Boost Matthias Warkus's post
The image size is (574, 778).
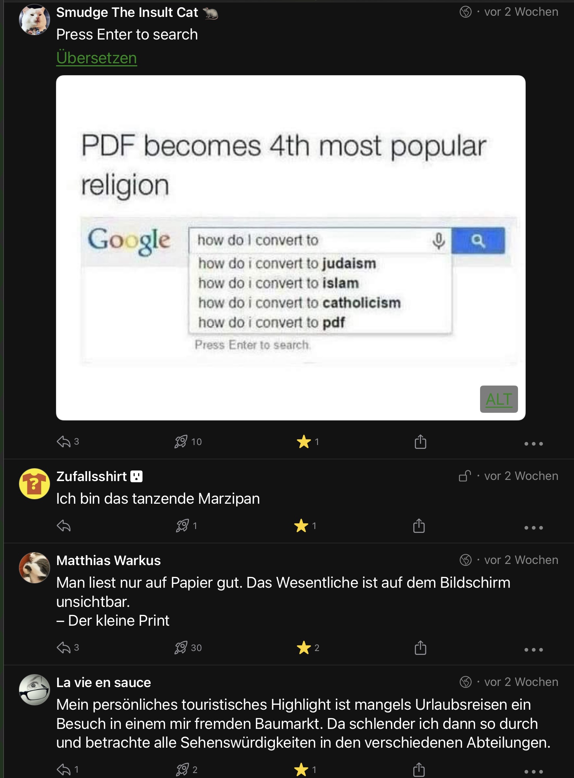(x=181, y=648)
